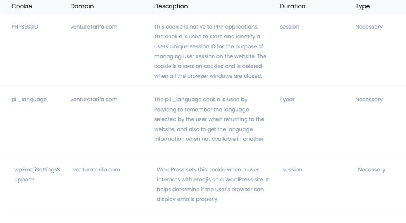
Task: Click Necessary type in PHPSESSID row
Action: pos(369,27)
